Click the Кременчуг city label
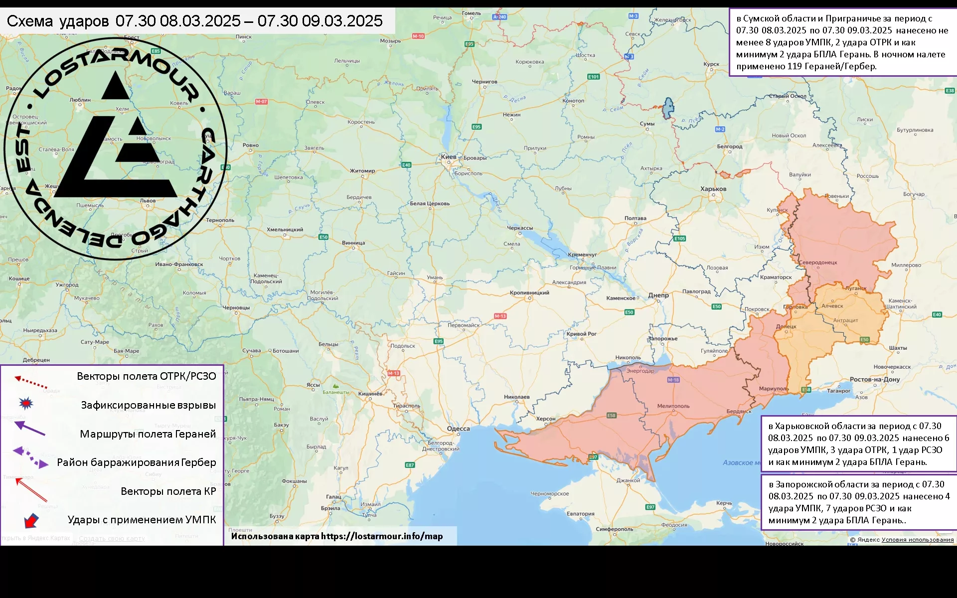The image size is (957, 598). coord(582,254)
